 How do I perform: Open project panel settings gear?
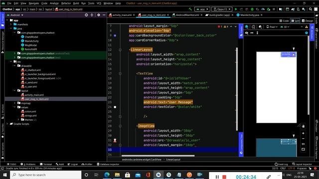[99, 15]
